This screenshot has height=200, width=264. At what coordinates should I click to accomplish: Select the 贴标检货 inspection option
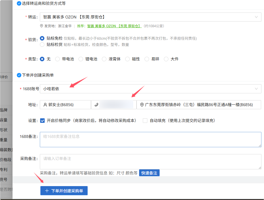coord(42,45)
